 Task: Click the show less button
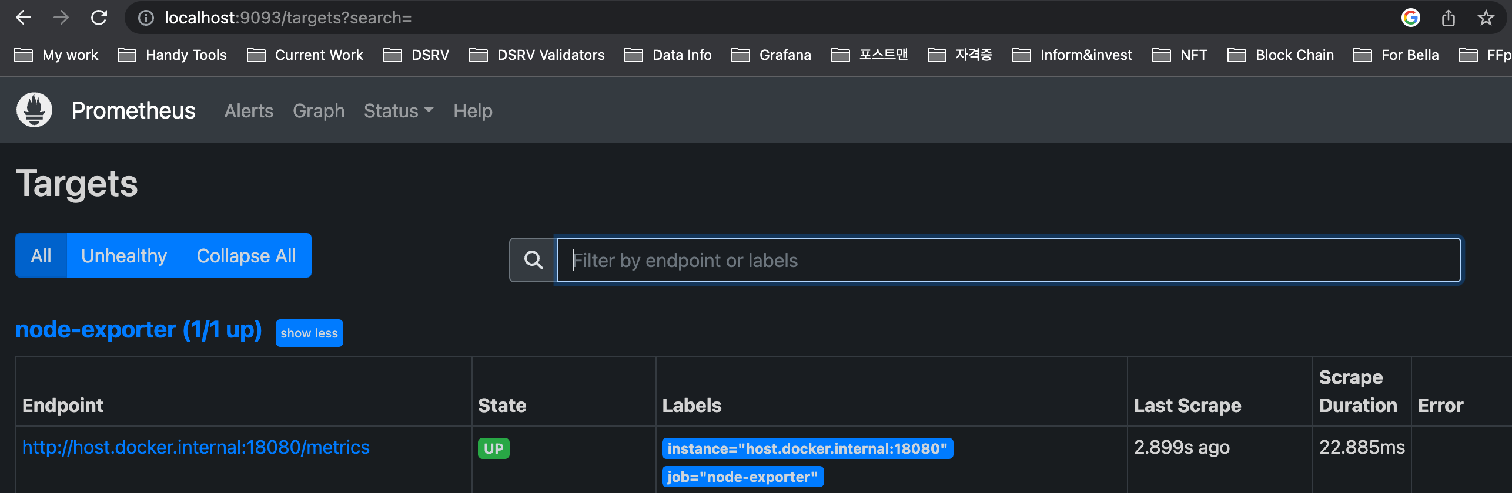pos(309,333)
